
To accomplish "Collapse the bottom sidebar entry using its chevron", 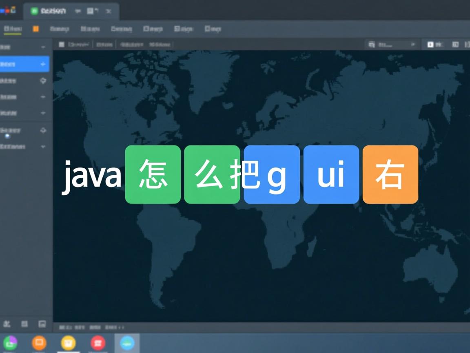I will (43, 146).
